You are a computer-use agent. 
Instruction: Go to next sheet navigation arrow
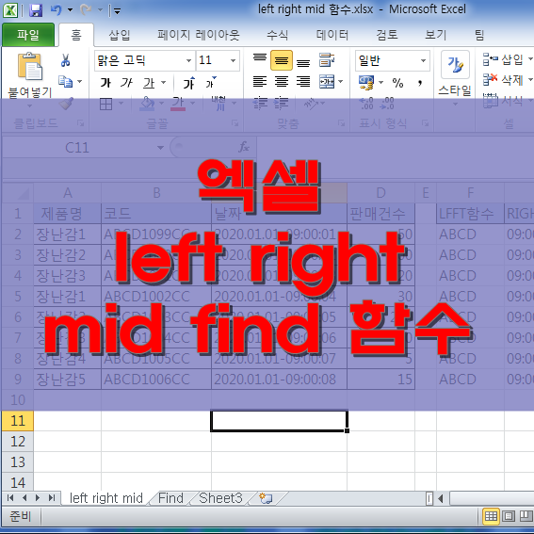(38, 498)
